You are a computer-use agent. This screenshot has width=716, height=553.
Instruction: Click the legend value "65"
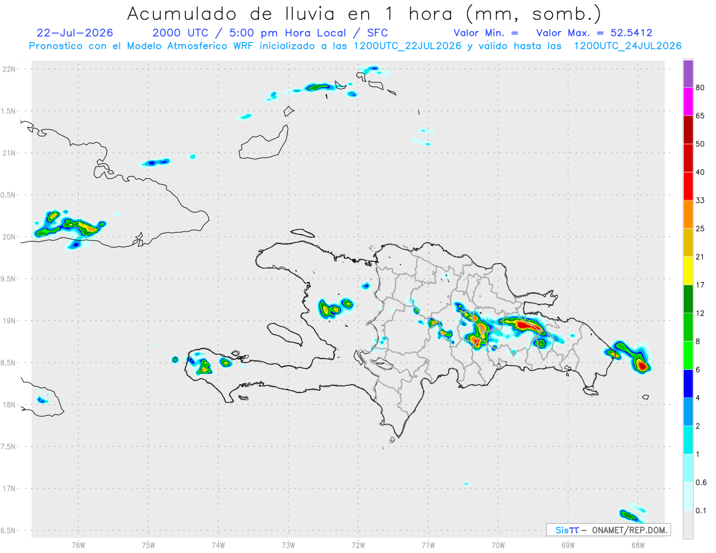pyautogui.click(x=700, y=116)
